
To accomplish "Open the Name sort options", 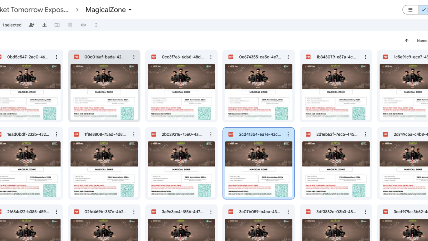I will point(422,40).
